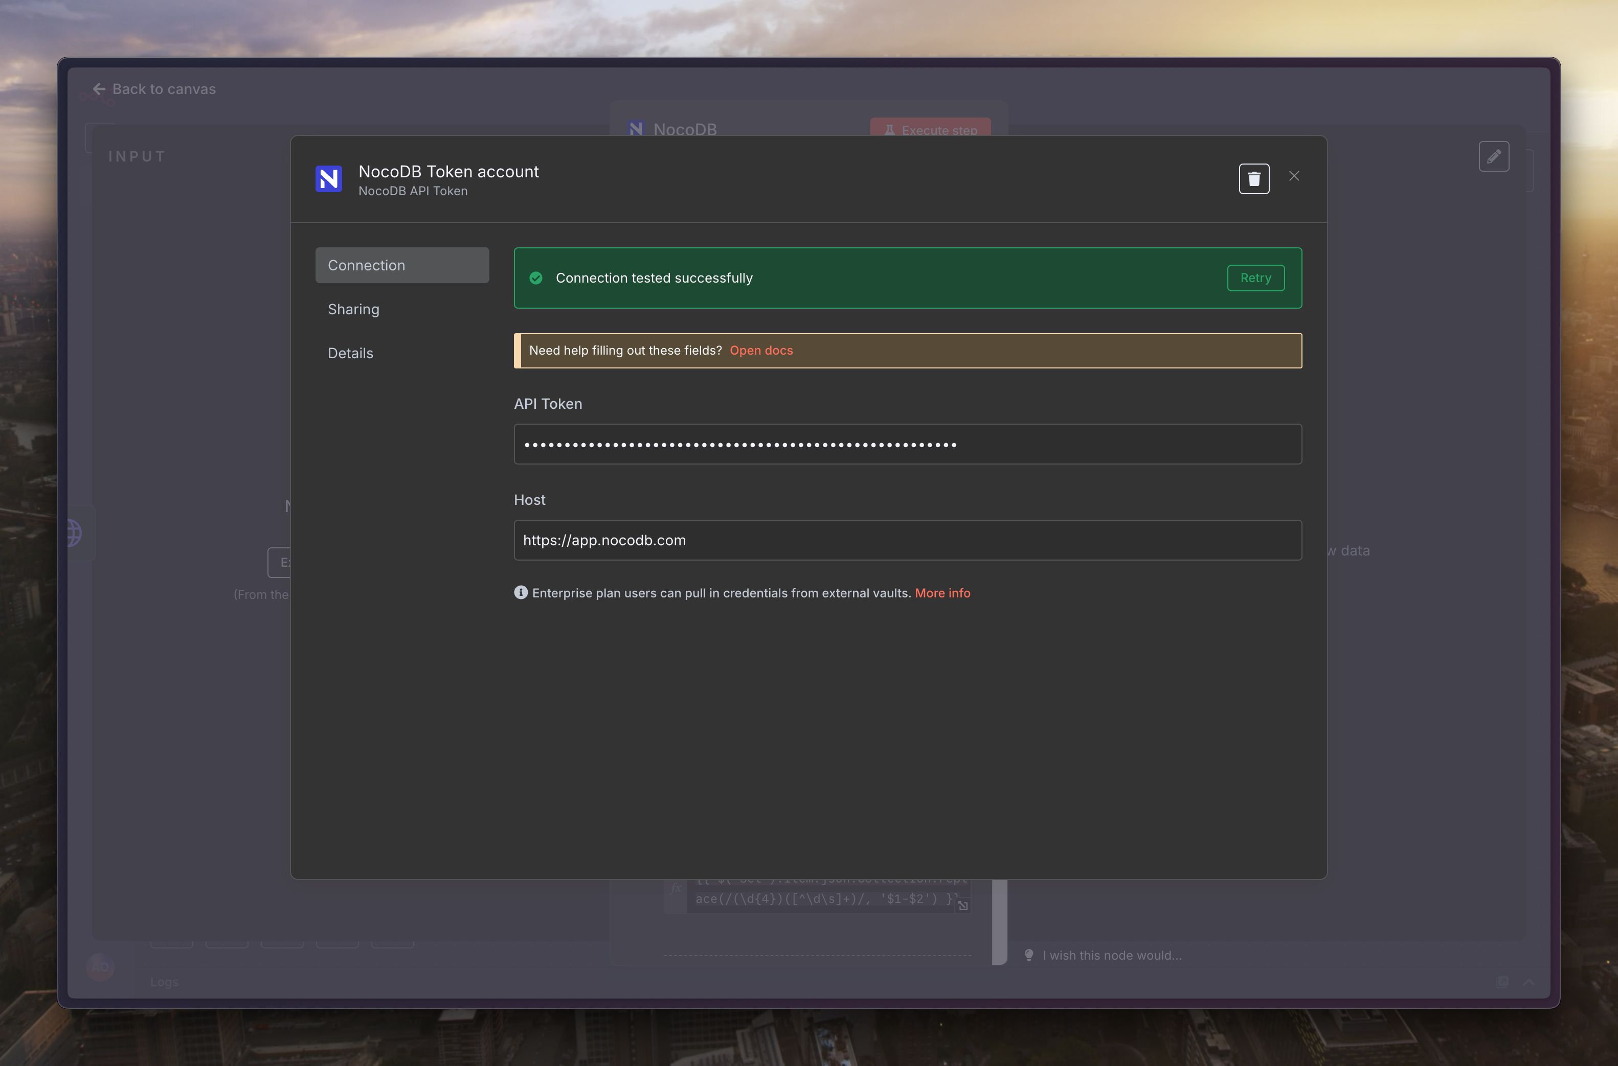Image resolution: width=1618 pixels, height=1066 pixels.
Task: Focus the API Token field
Action: pyautogui.click(x=907, y=444)
